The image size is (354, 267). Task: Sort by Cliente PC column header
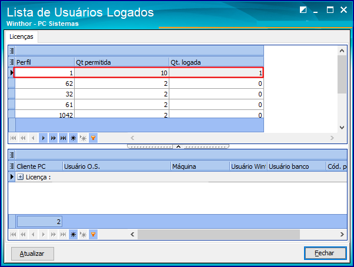pos(39,166)
